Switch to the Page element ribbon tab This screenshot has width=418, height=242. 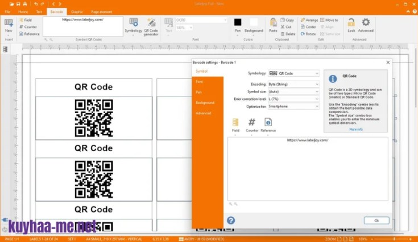(102, 12)
